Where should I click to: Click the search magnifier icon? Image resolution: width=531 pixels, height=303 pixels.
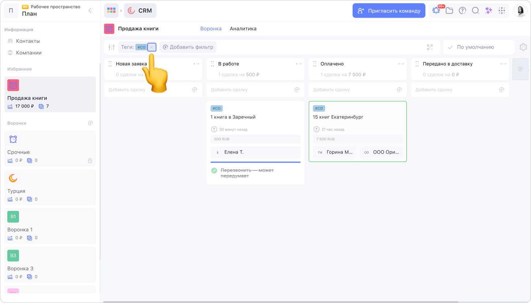coord(475,11)
